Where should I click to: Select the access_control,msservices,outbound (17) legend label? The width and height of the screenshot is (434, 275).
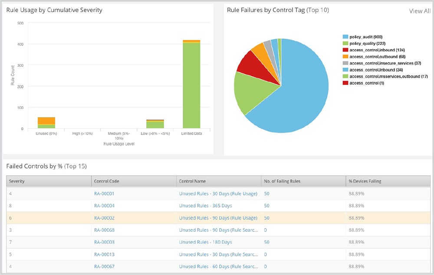[388, 77]
